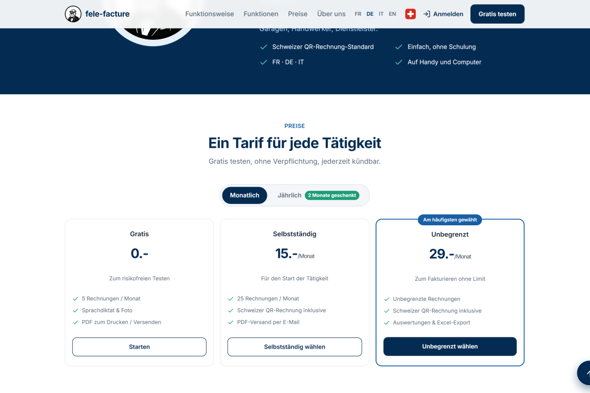Select DE language option
Image resolution: width=590 pixels, height=393 pixels.
(x=370, y=14)
